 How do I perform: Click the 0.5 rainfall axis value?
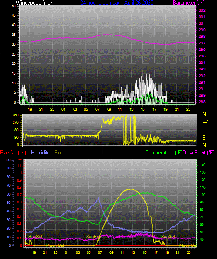click(20, 209)
